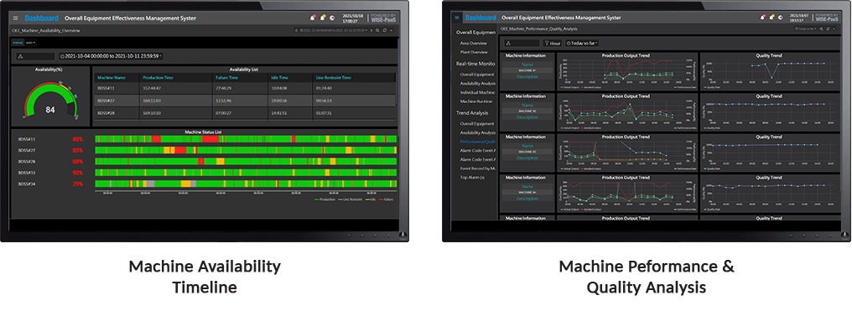
Task: Select 'Availability Analysis' under Trend Analysis
Action: click(x=478, y=132)
